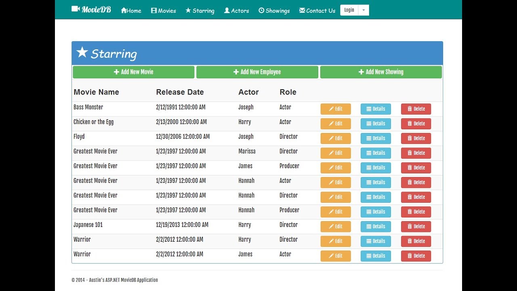Expand the dropdown arrow beside Login
517x291 pixels.
(x=364, y=10)
